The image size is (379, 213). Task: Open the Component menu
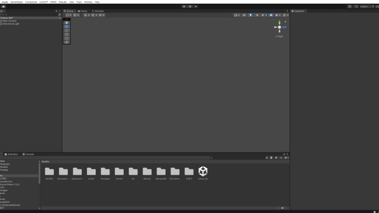(x=31, y=2)
